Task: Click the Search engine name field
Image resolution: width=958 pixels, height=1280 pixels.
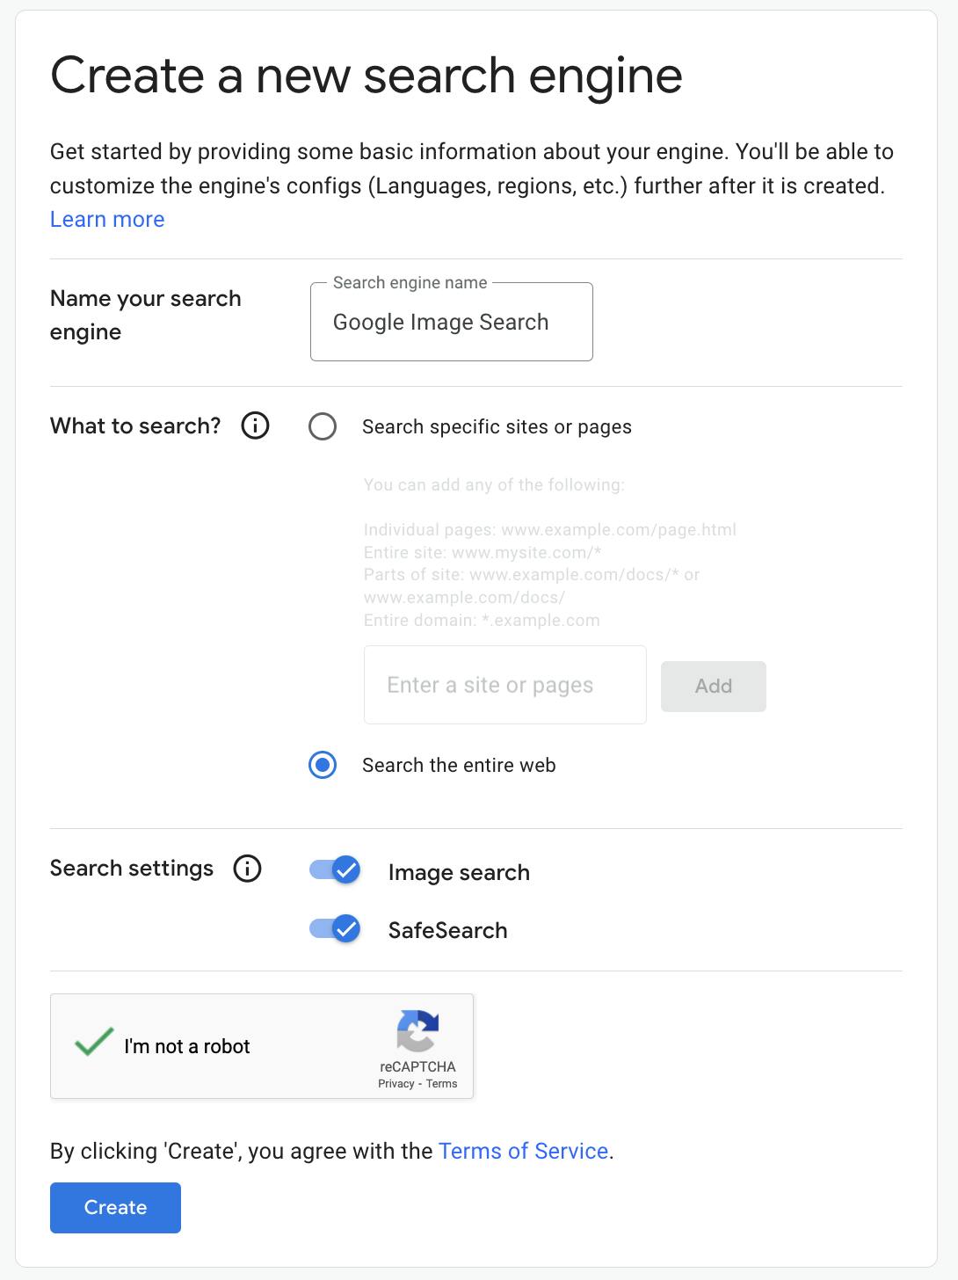Action: point(451,322)
